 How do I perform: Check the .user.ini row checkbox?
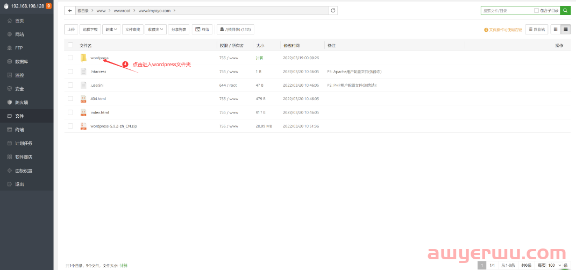pos(70,85)
